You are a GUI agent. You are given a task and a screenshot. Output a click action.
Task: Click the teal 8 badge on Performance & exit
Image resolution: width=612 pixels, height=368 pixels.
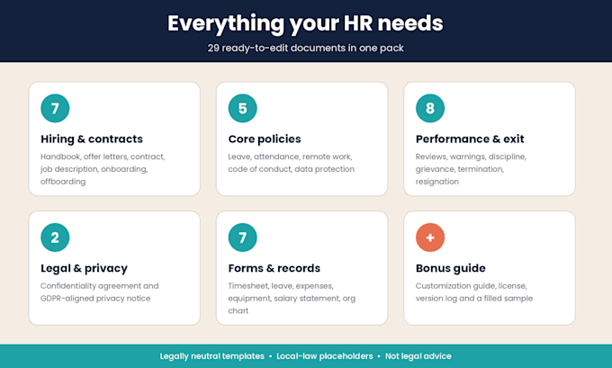430,108
